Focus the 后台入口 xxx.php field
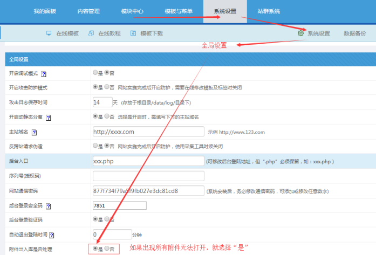Viewport: 376px width, 255px height. pyautogui.click(x=148, y=161)
